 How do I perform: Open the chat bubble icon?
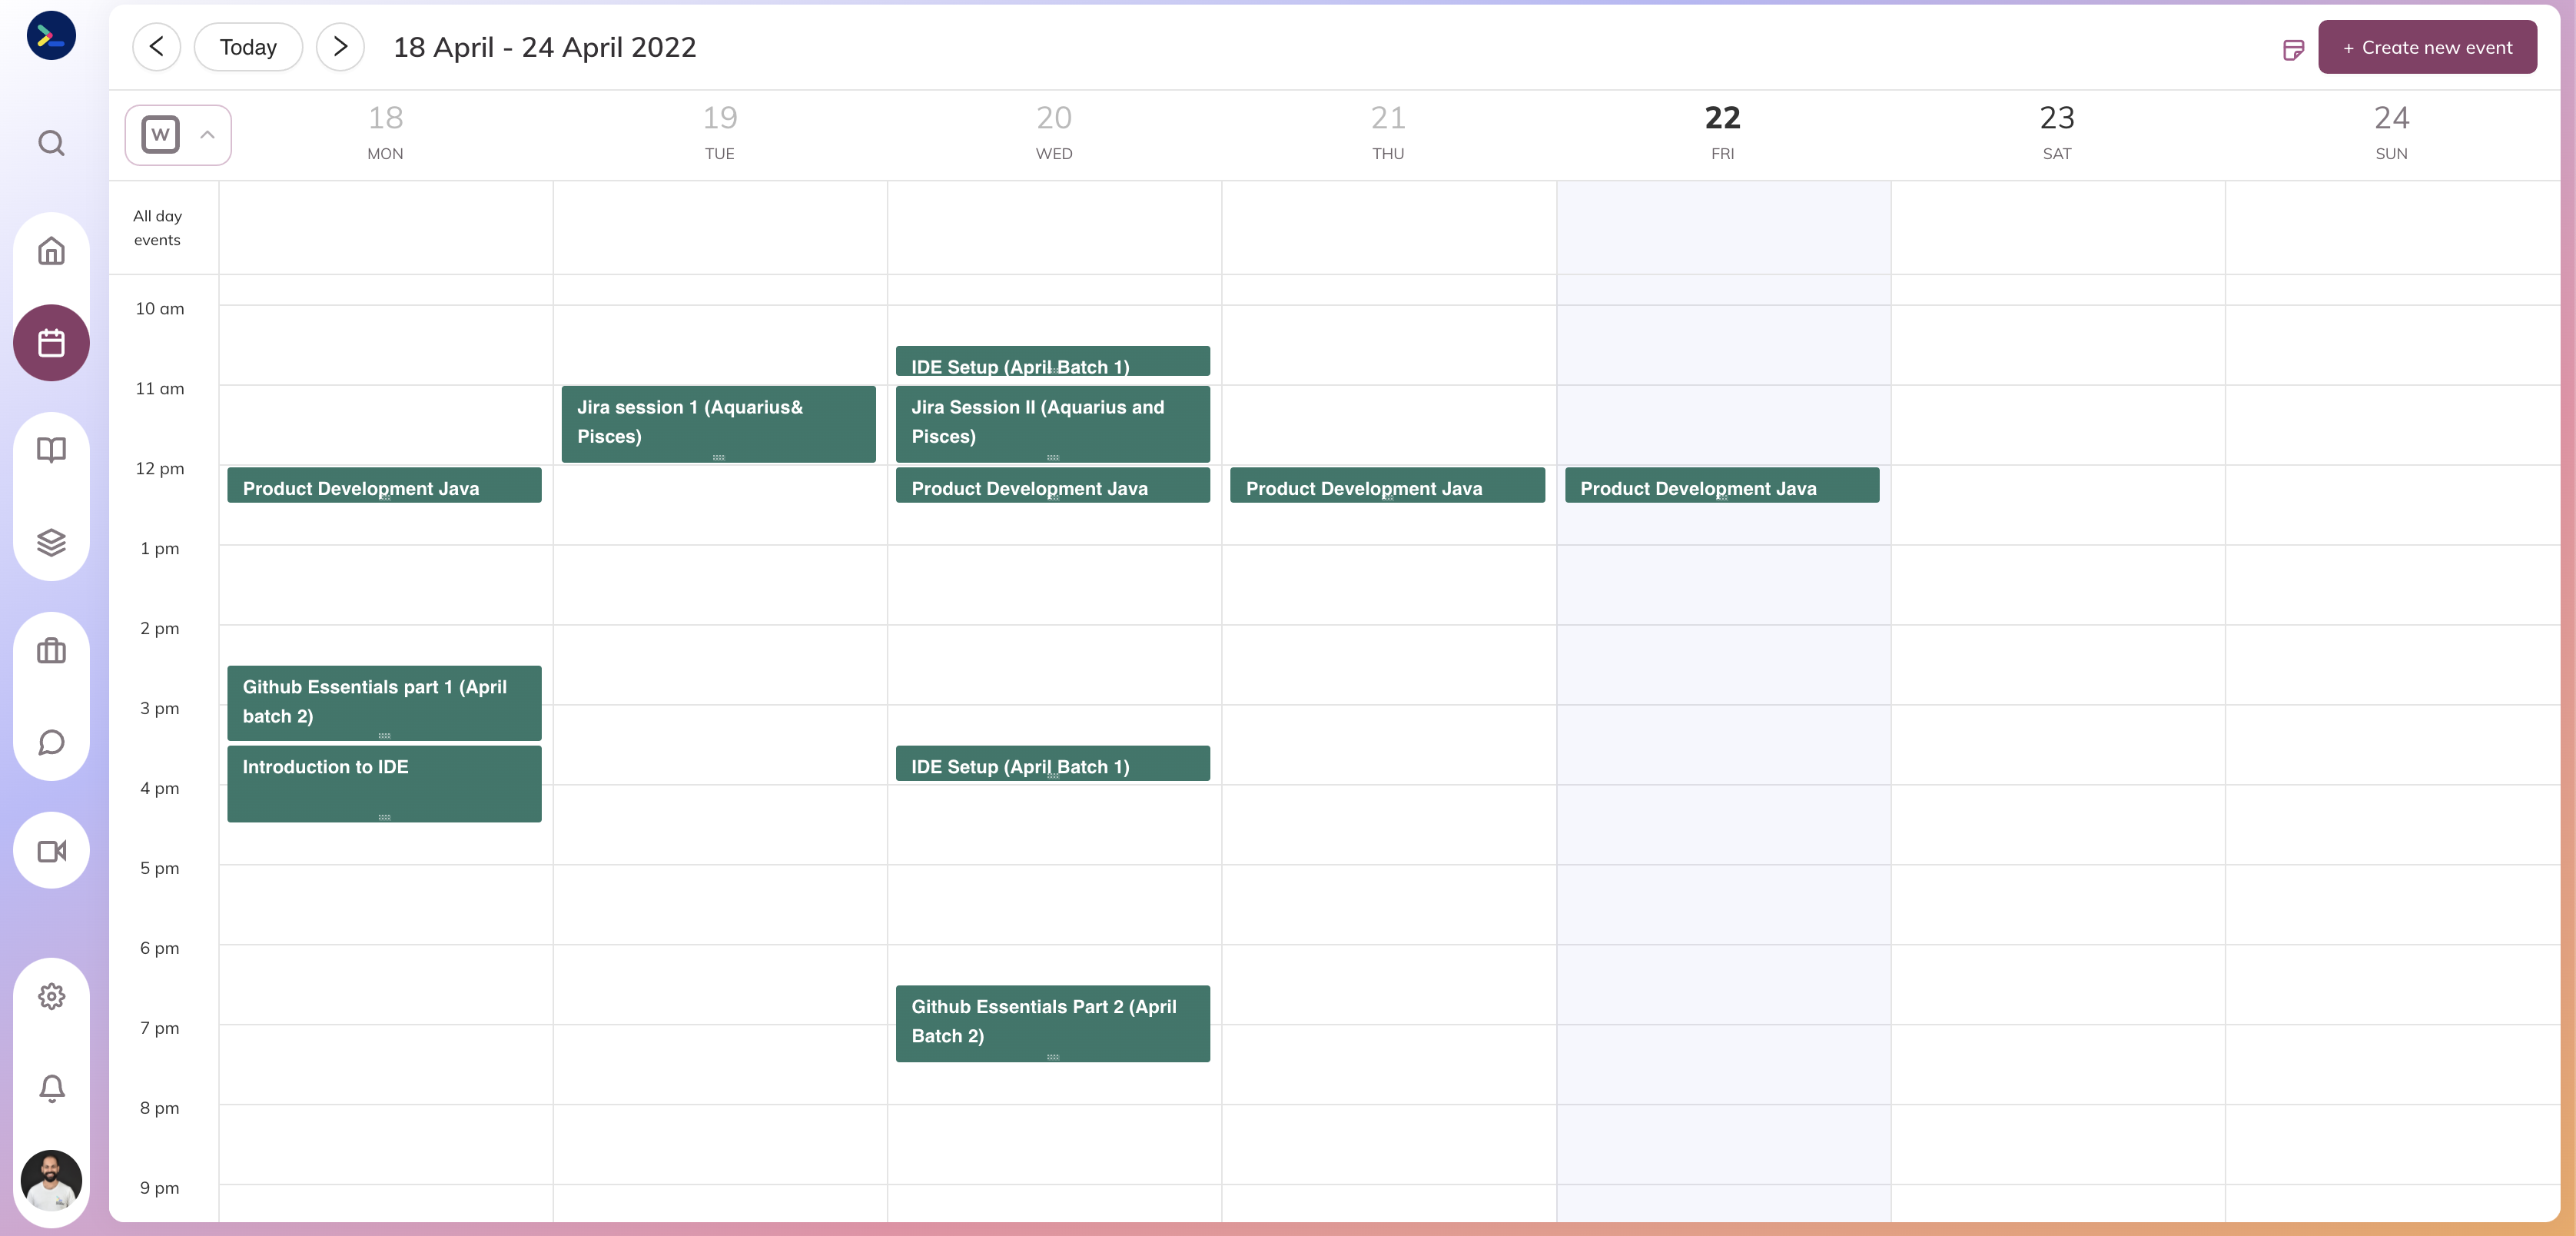51,742
